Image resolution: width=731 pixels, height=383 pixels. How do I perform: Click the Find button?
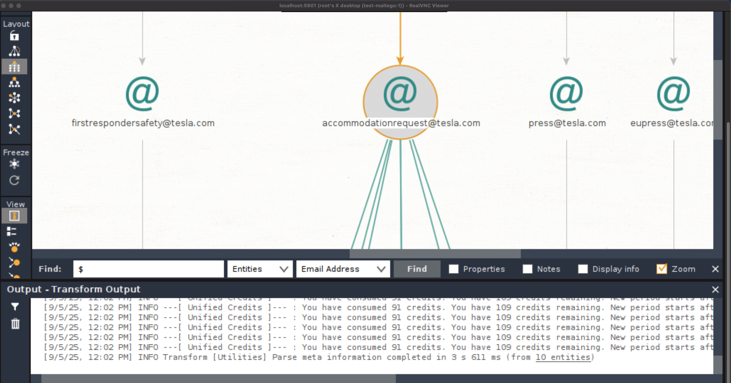tap(417, 269)
